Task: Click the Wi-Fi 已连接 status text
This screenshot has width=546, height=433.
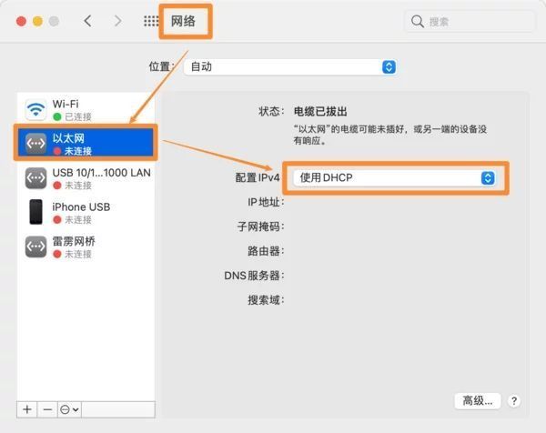Action: pyautogui.click(x=78, y=117)
